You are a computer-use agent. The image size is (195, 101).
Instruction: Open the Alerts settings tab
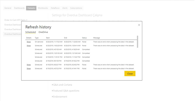(65, 8)
